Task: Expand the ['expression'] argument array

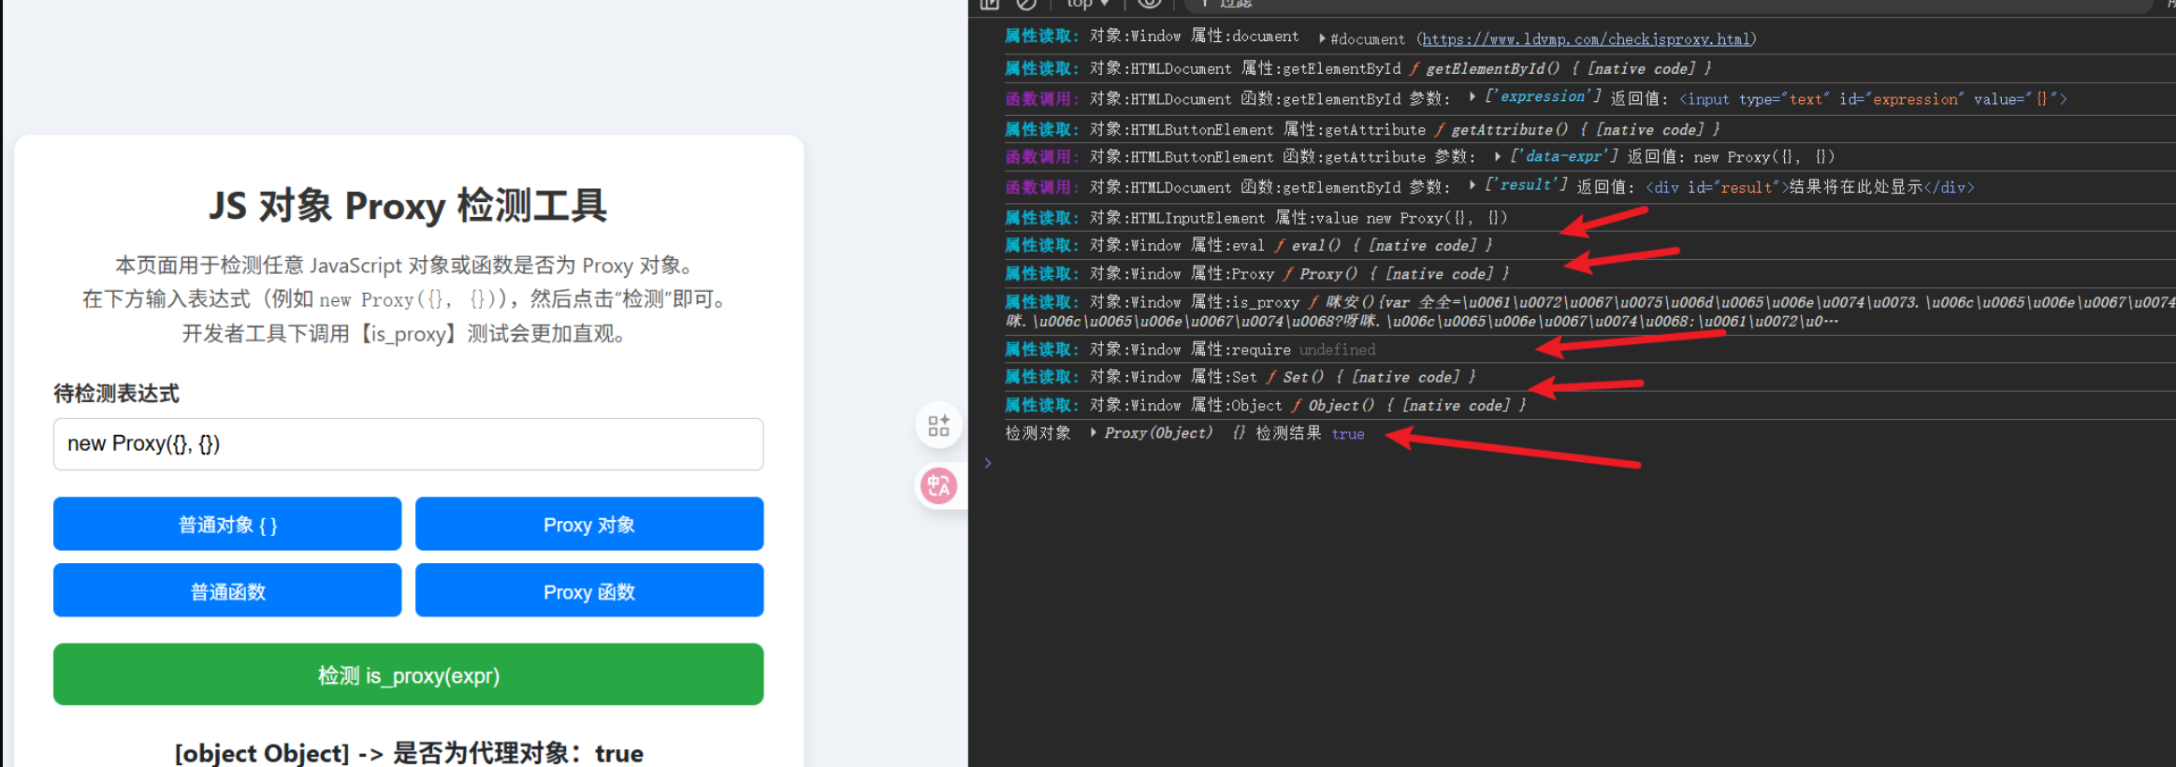Action: point(1472,97)
